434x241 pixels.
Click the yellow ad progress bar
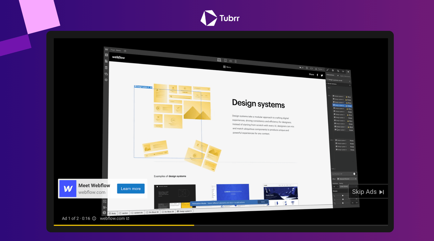(124, 225)
